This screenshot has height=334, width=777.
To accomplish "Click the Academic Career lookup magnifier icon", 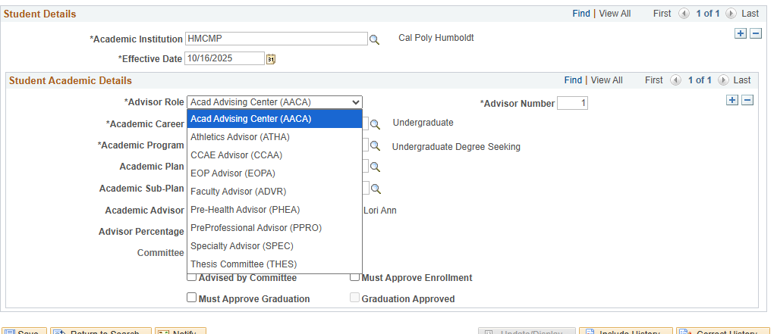I will 375,123.
